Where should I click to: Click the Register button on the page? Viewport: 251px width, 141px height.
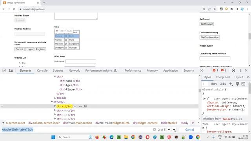(40, 49)
